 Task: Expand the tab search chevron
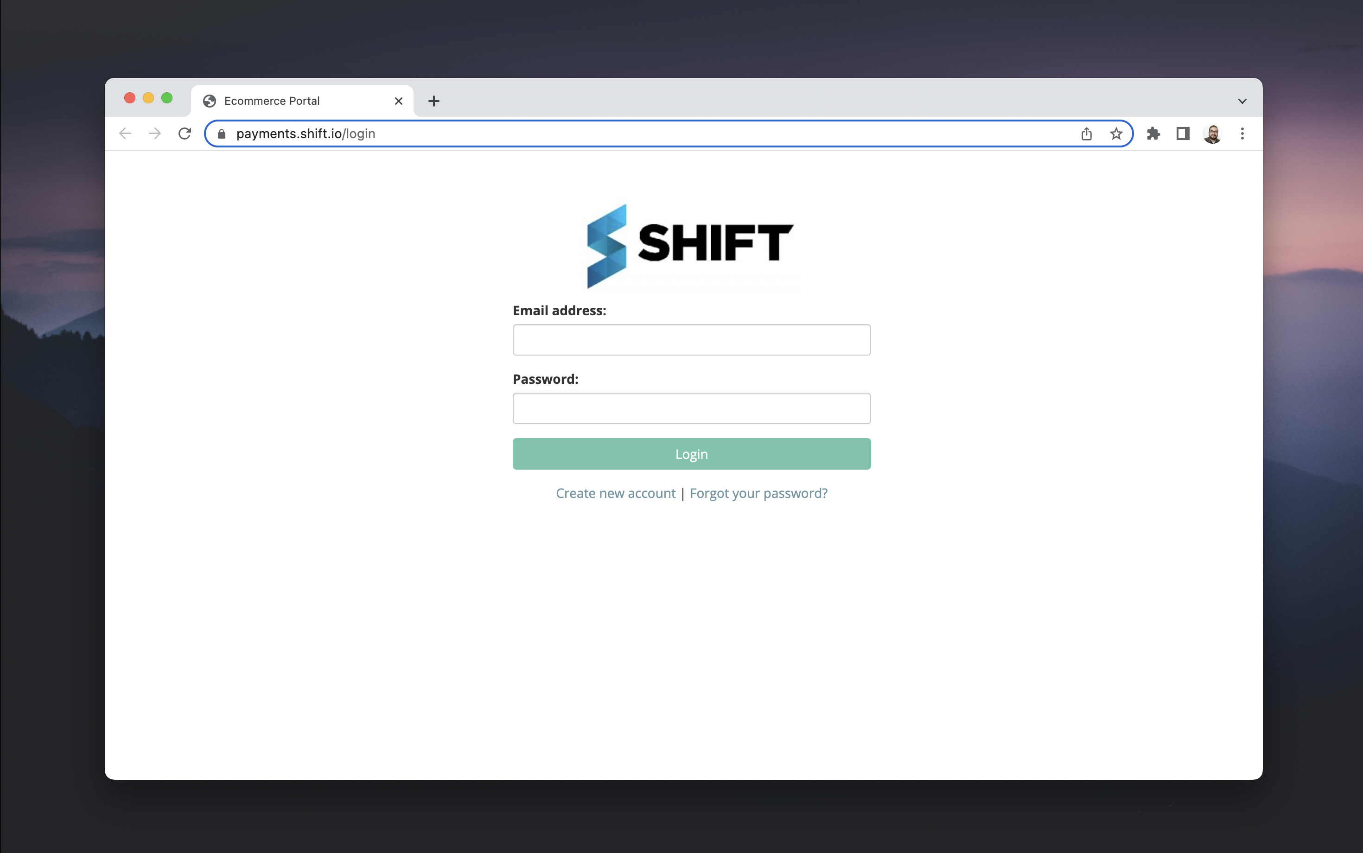point(1242,102)
